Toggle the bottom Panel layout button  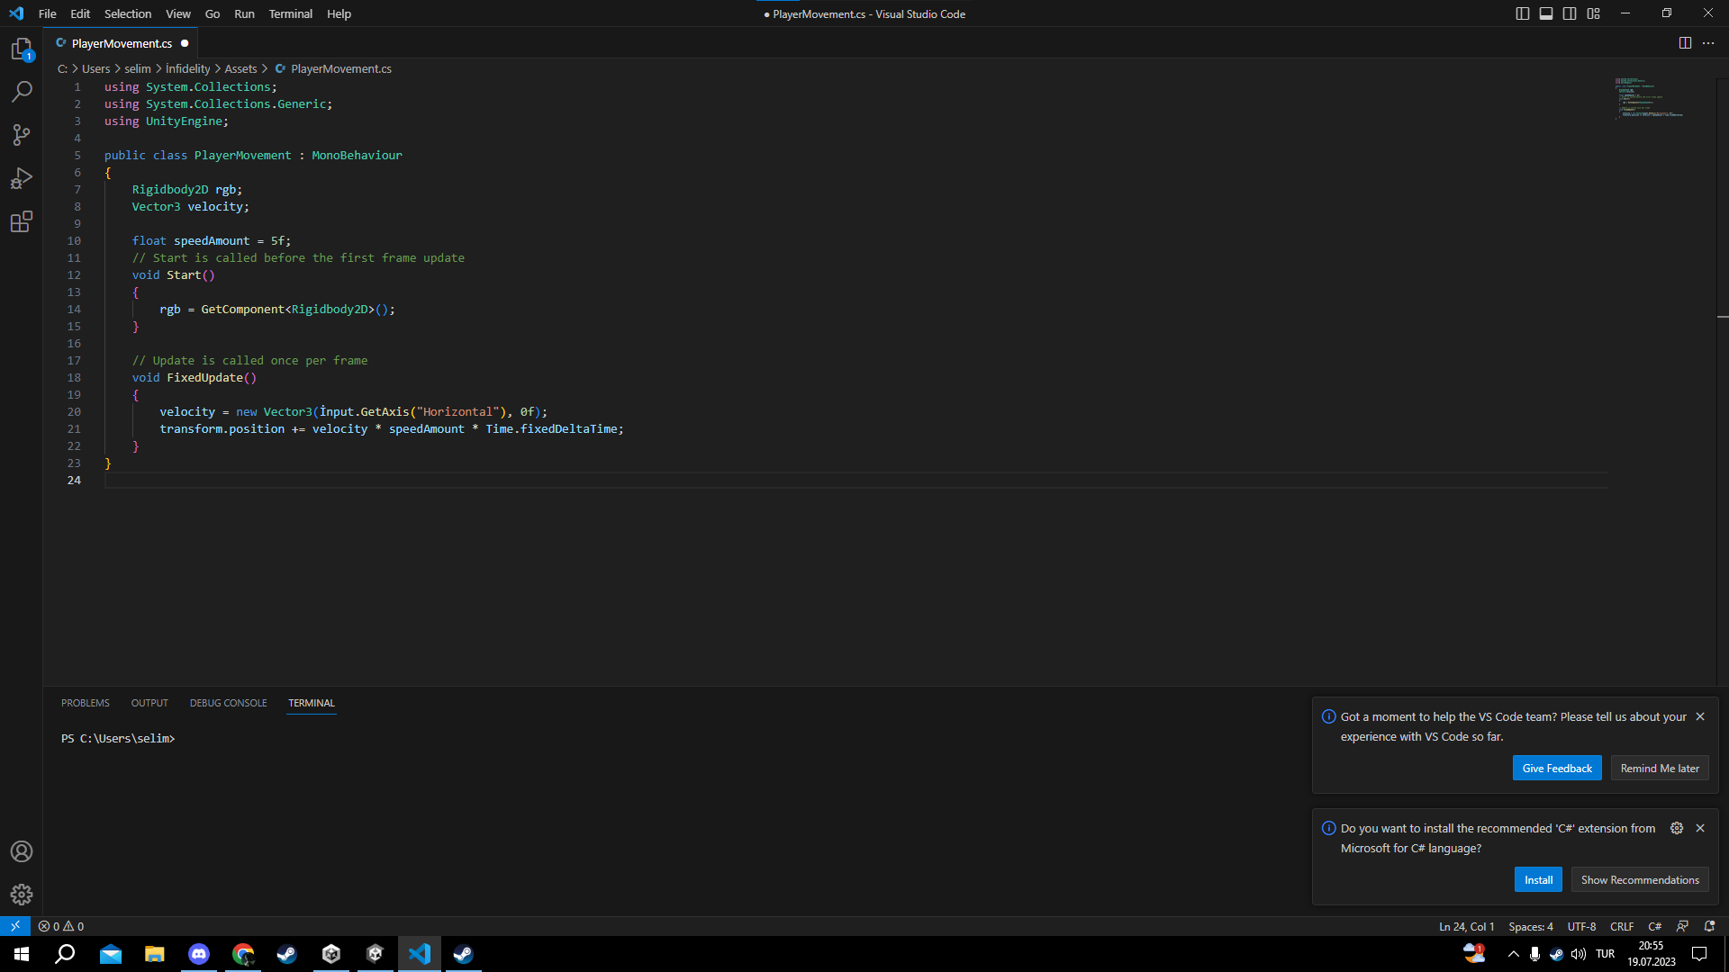click(1546, 13)
